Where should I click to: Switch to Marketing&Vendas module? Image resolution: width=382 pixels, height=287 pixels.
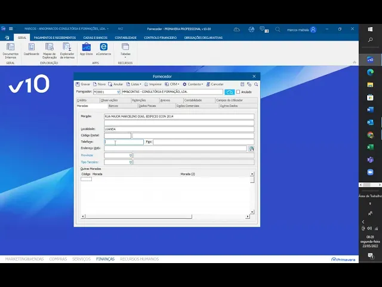click(24, 259)
